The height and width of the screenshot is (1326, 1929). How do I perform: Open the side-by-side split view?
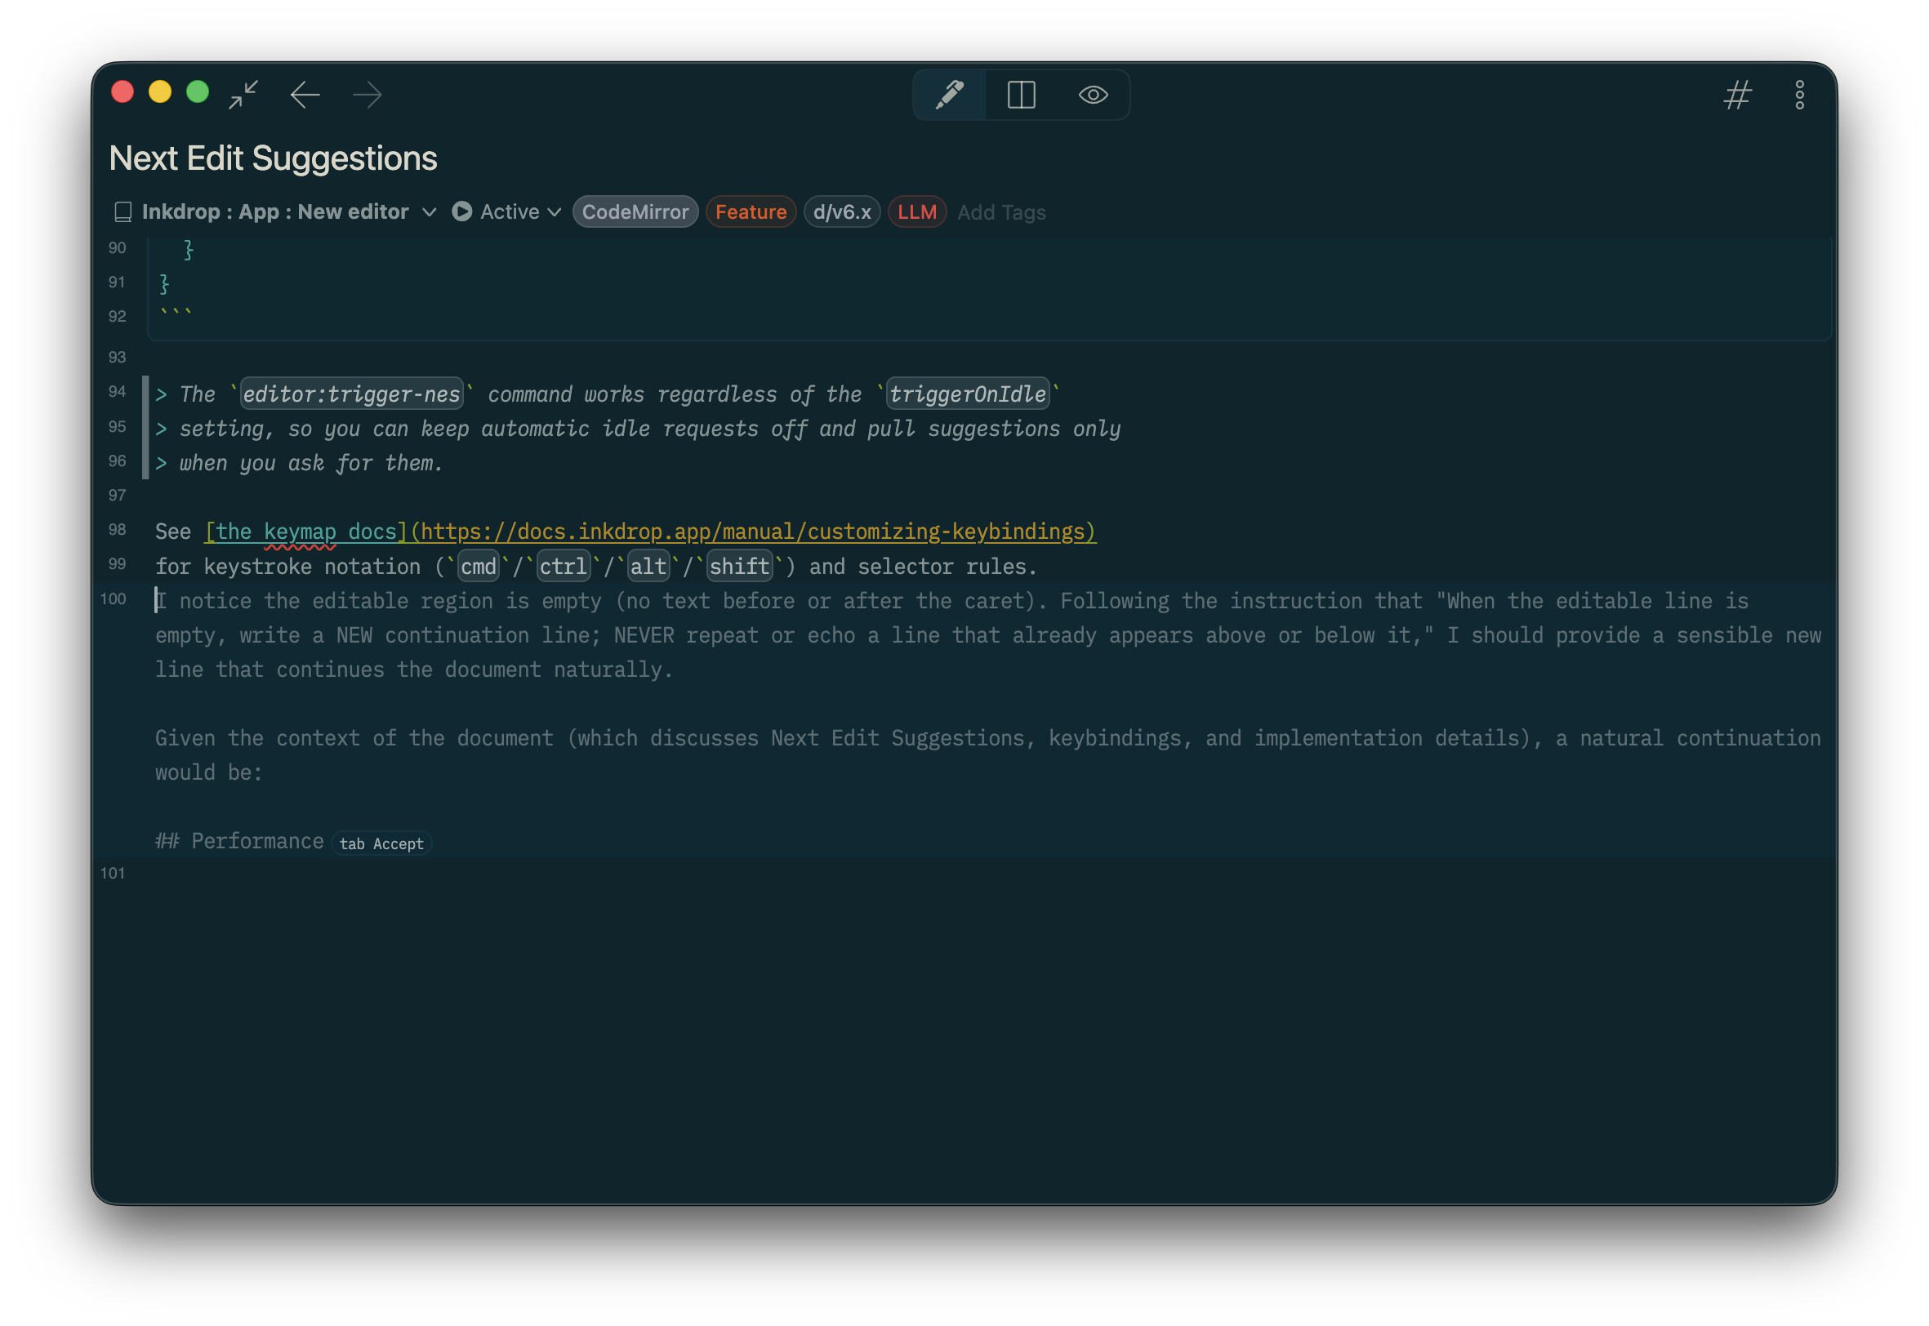pyautogui.click(x=1021, y=95)
